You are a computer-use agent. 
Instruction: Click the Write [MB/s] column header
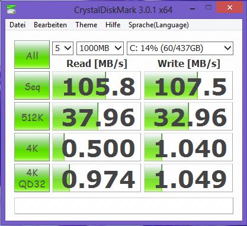coord(189,63)
